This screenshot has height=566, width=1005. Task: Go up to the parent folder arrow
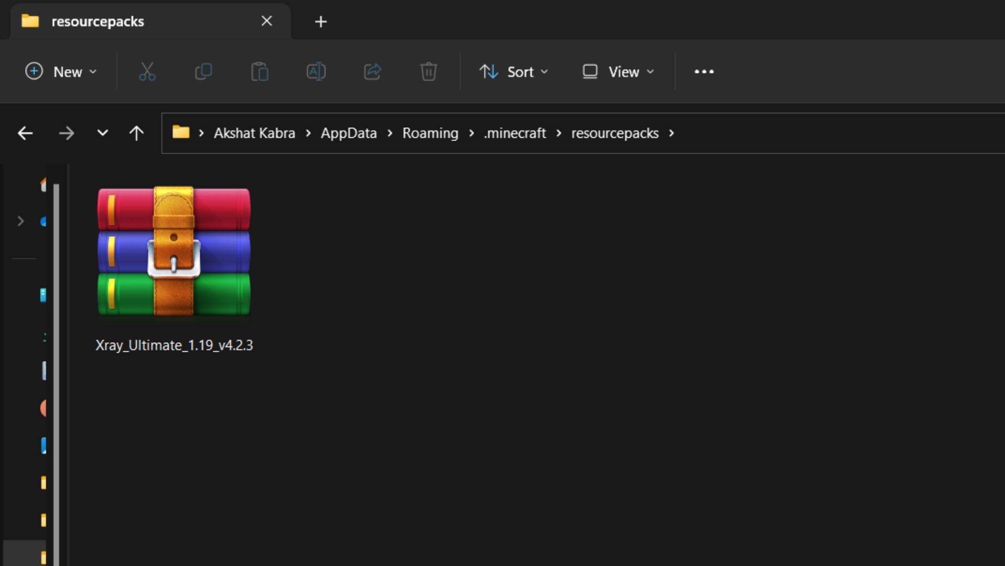(x=137, y=133)
